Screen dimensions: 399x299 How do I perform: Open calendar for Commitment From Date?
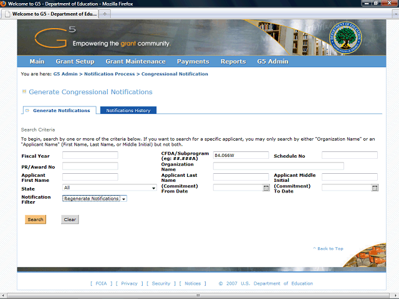[266, 188]
